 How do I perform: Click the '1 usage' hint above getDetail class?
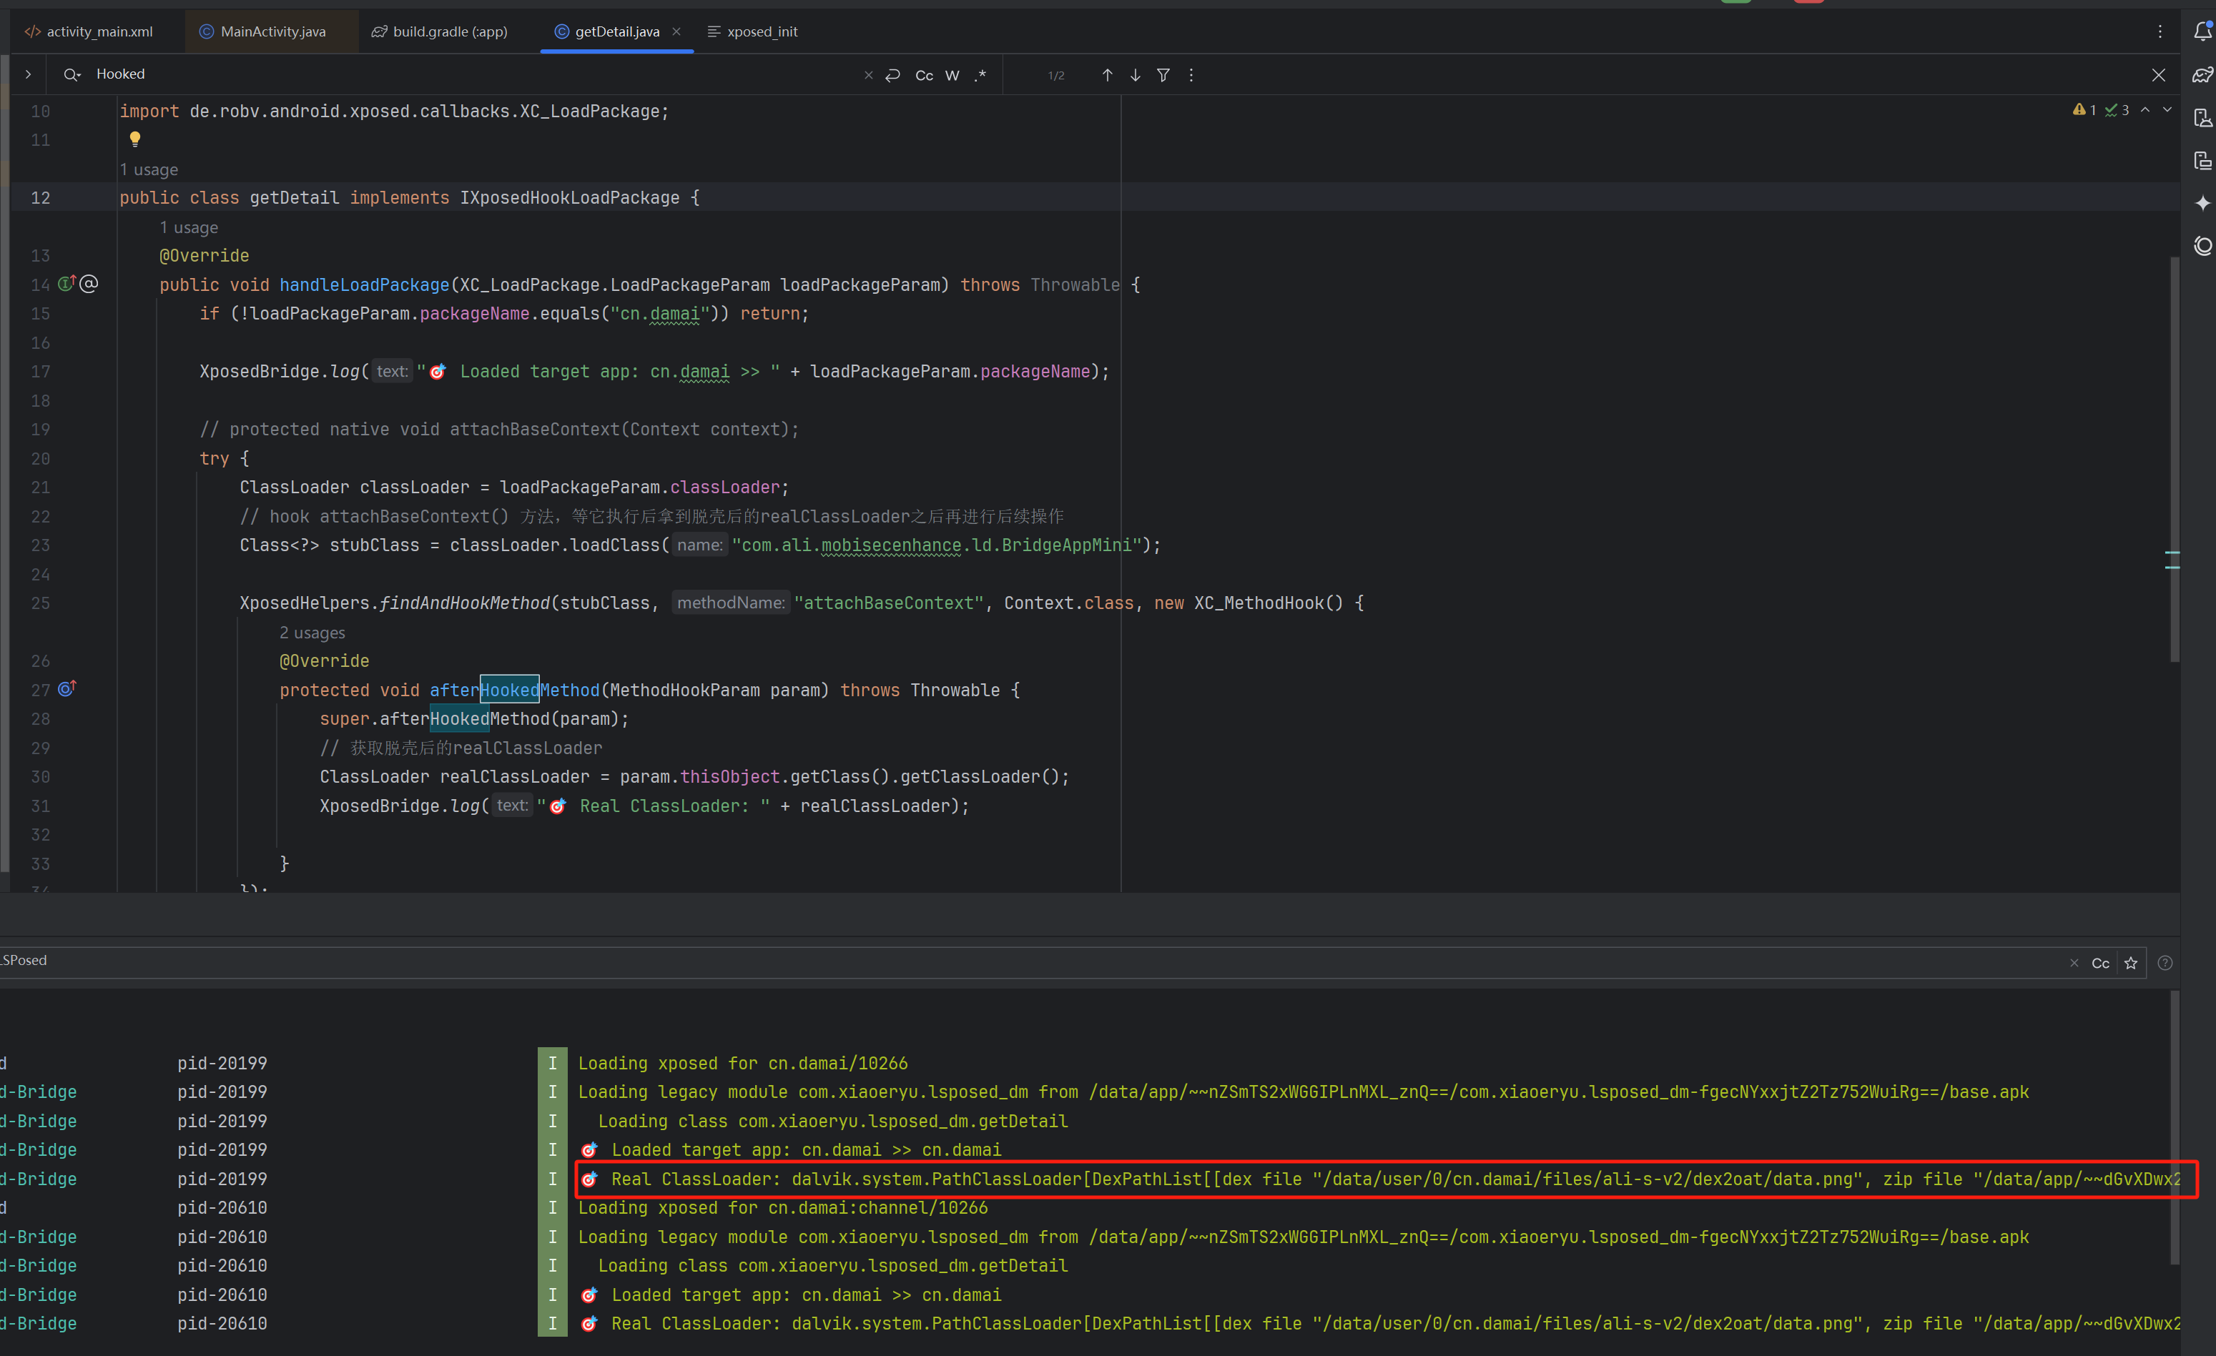149,170
